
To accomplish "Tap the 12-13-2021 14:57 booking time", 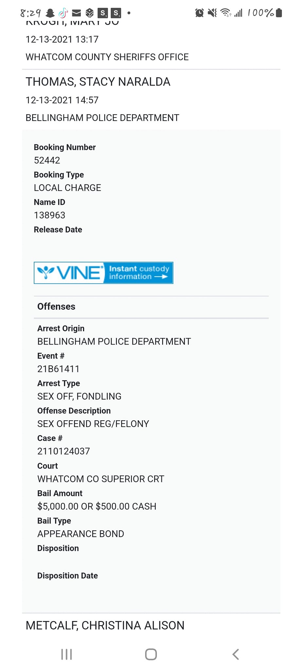I will (x=62, y=100).
